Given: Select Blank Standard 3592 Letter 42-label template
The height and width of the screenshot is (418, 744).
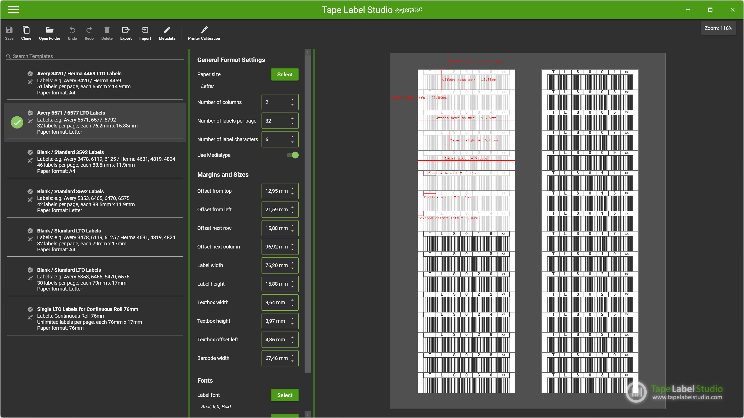Looking at the screenshot, I should [95, 201].
